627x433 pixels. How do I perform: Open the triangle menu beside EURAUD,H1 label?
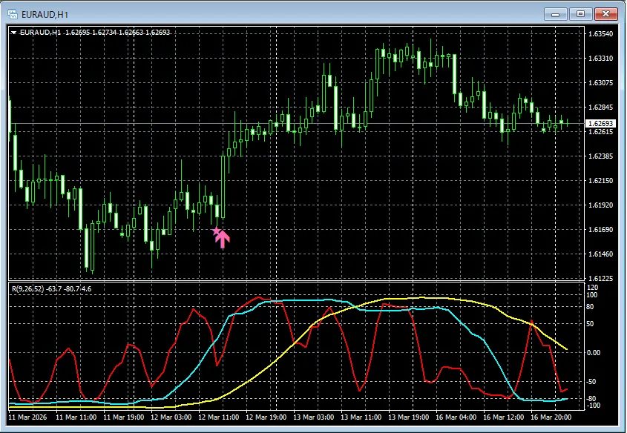[13, 33]
